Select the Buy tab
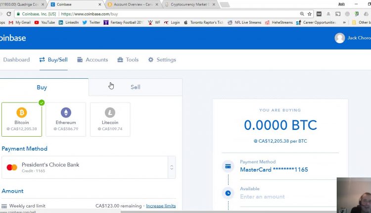 tap(44, 87)
